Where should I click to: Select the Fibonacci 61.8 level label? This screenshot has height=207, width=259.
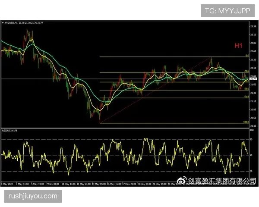pos(246,97)
